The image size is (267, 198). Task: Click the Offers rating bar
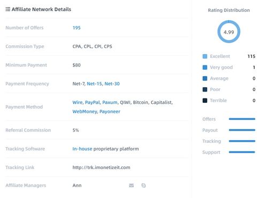point(242,119)
